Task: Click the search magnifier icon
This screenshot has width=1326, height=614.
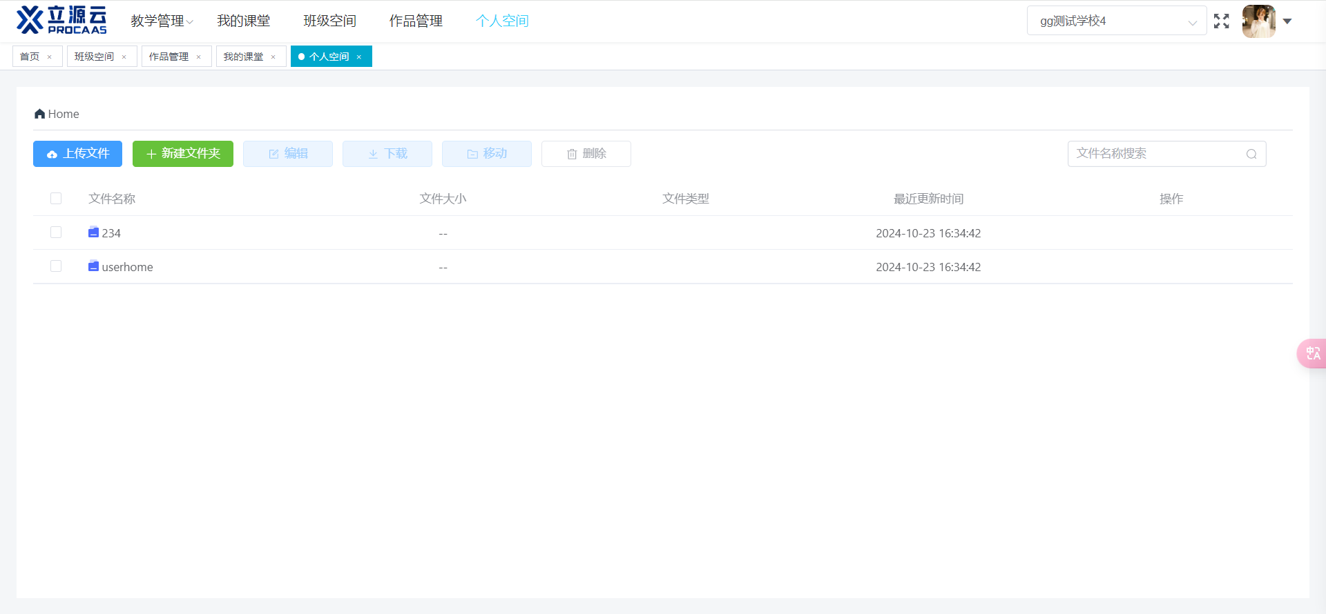Action: pyautogui.click(x=1251, y=154)
